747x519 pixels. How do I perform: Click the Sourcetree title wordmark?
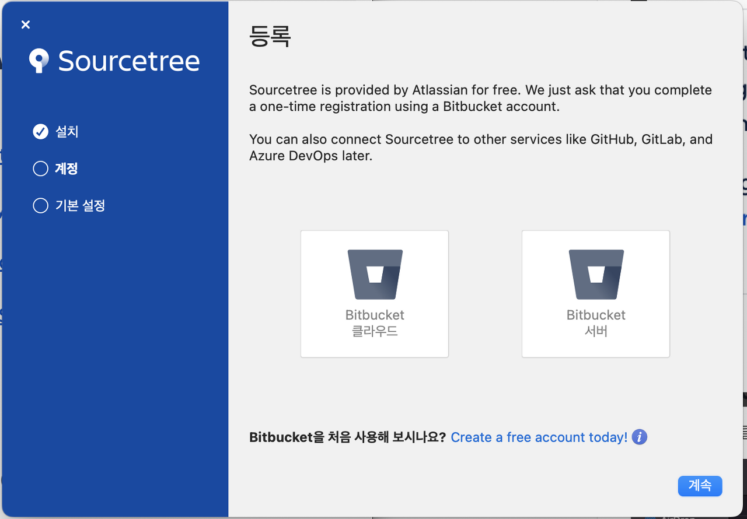click(129, 61)
